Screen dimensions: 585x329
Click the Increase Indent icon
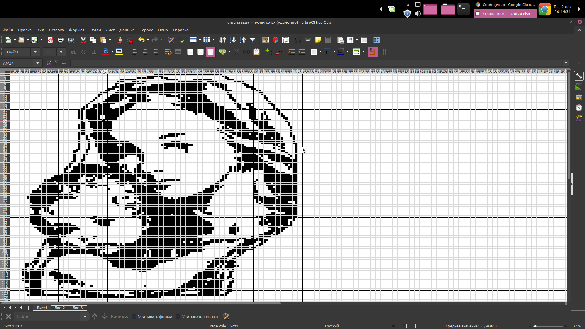click(x=292, y=52)
